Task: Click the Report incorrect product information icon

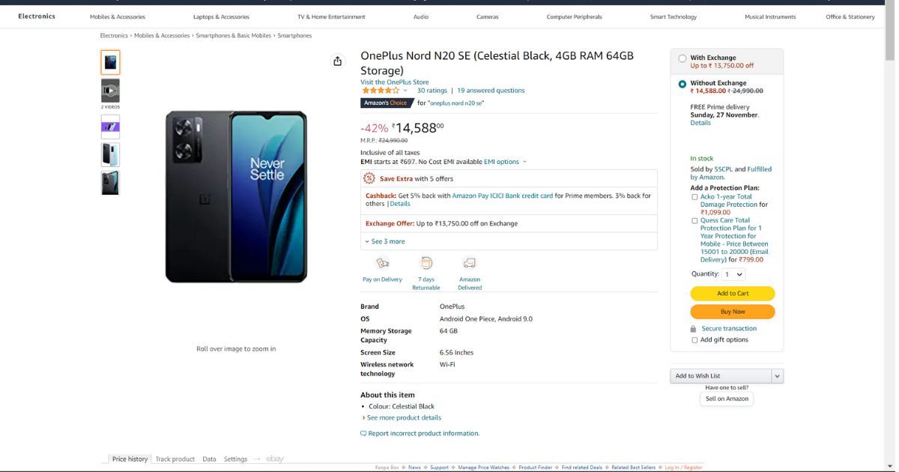Action: 363,434
